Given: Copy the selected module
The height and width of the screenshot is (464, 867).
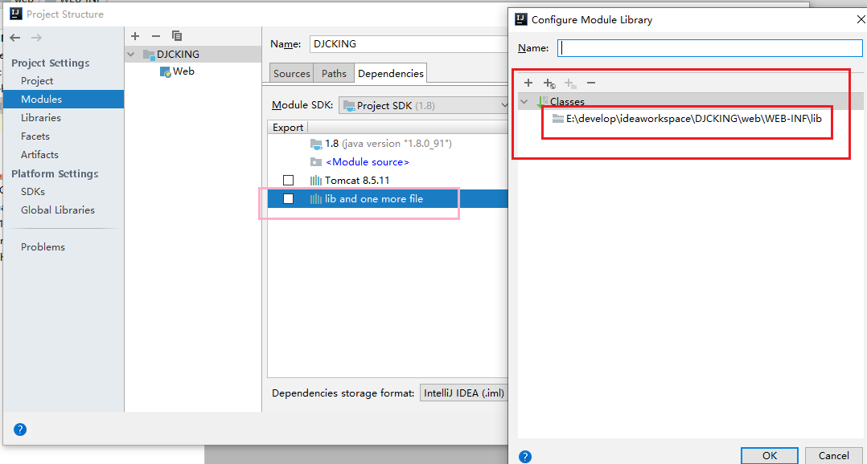Looking at the screenshot, I should tap(177, 36).
